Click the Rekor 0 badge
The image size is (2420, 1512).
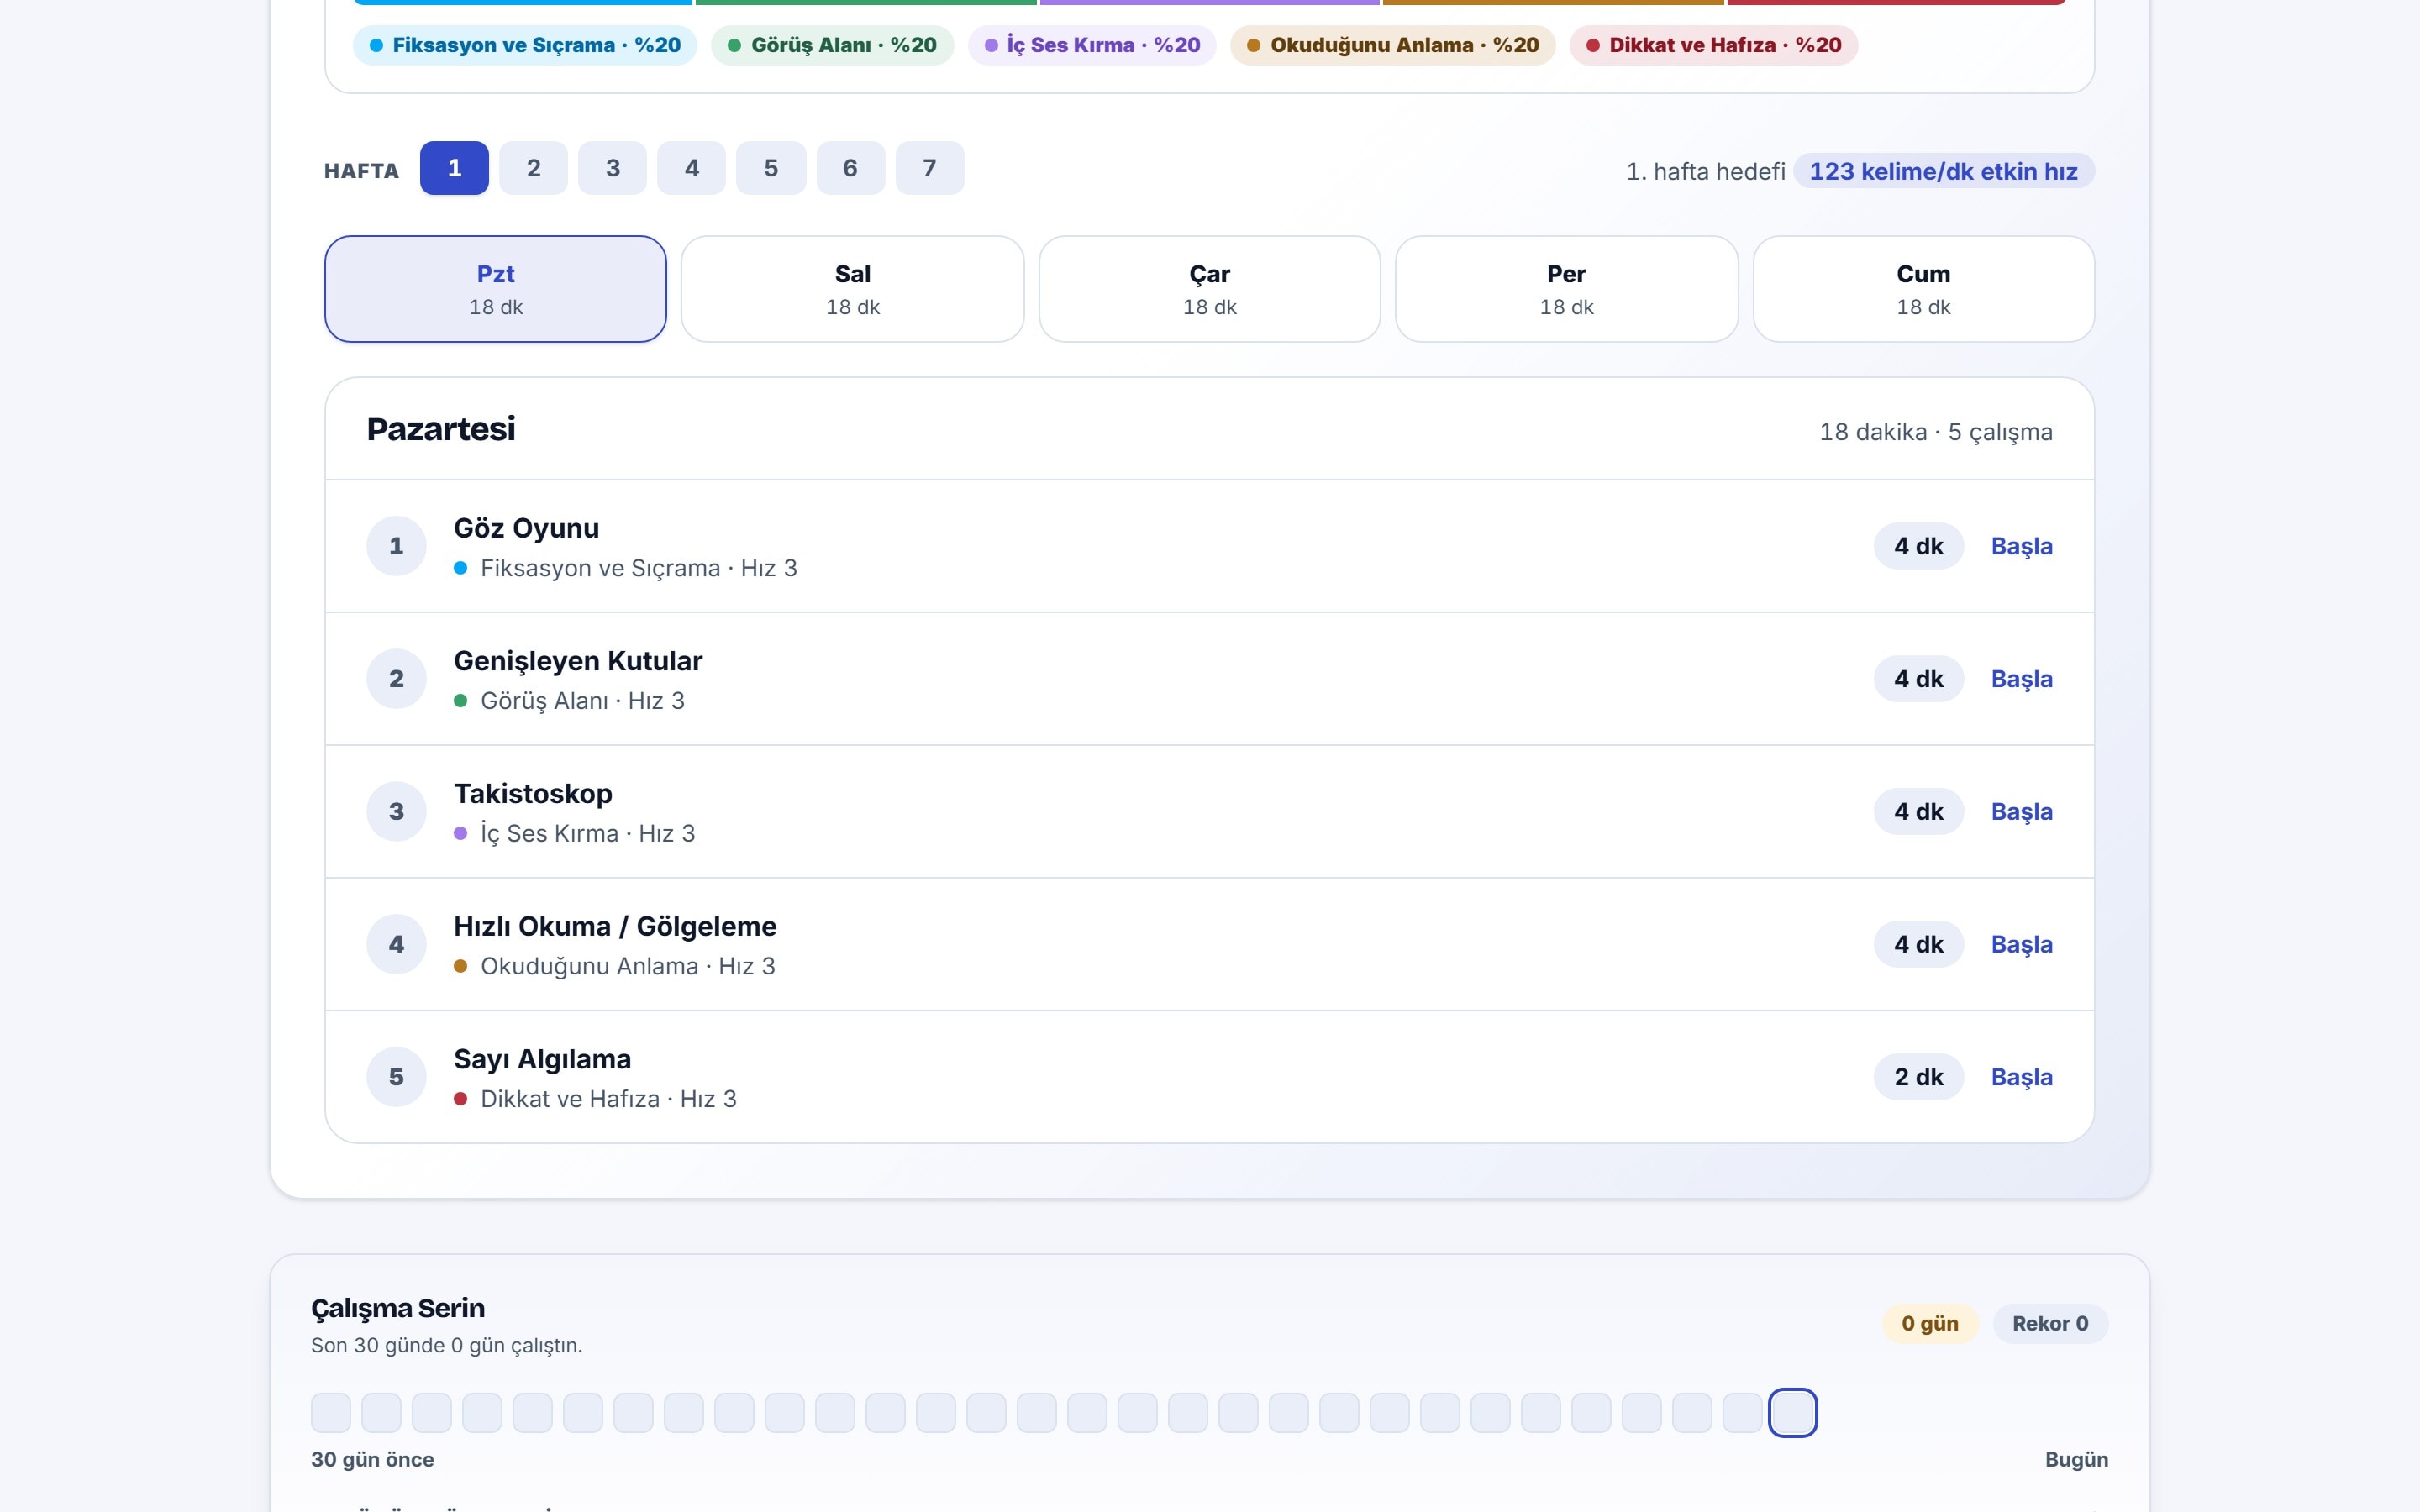tap(2050, 1323)
